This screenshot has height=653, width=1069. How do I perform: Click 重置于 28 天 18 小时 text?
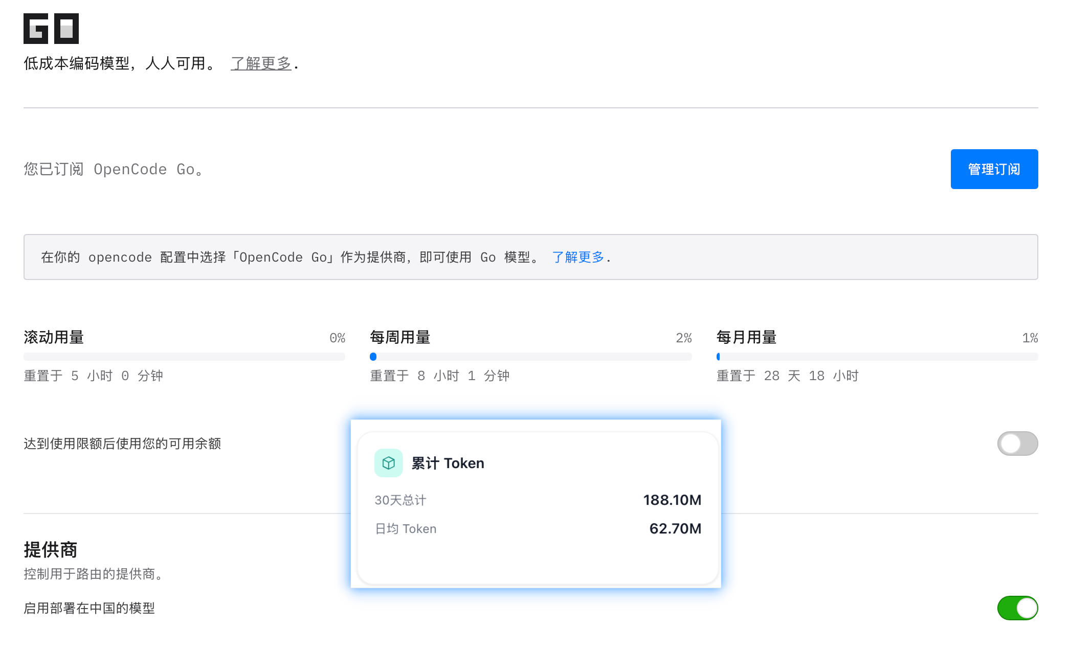[788, 376]
